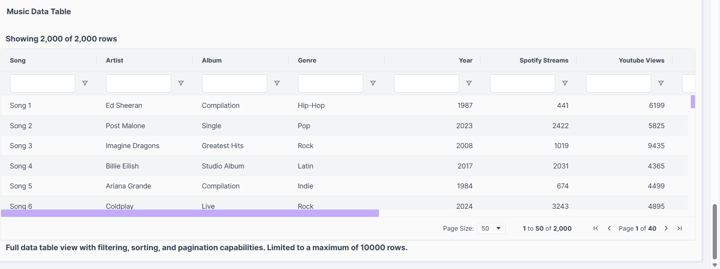Screen dimensions: 720x269
Task: Click the table's horizontal scrollbar
Action: [x=190, y=213]
